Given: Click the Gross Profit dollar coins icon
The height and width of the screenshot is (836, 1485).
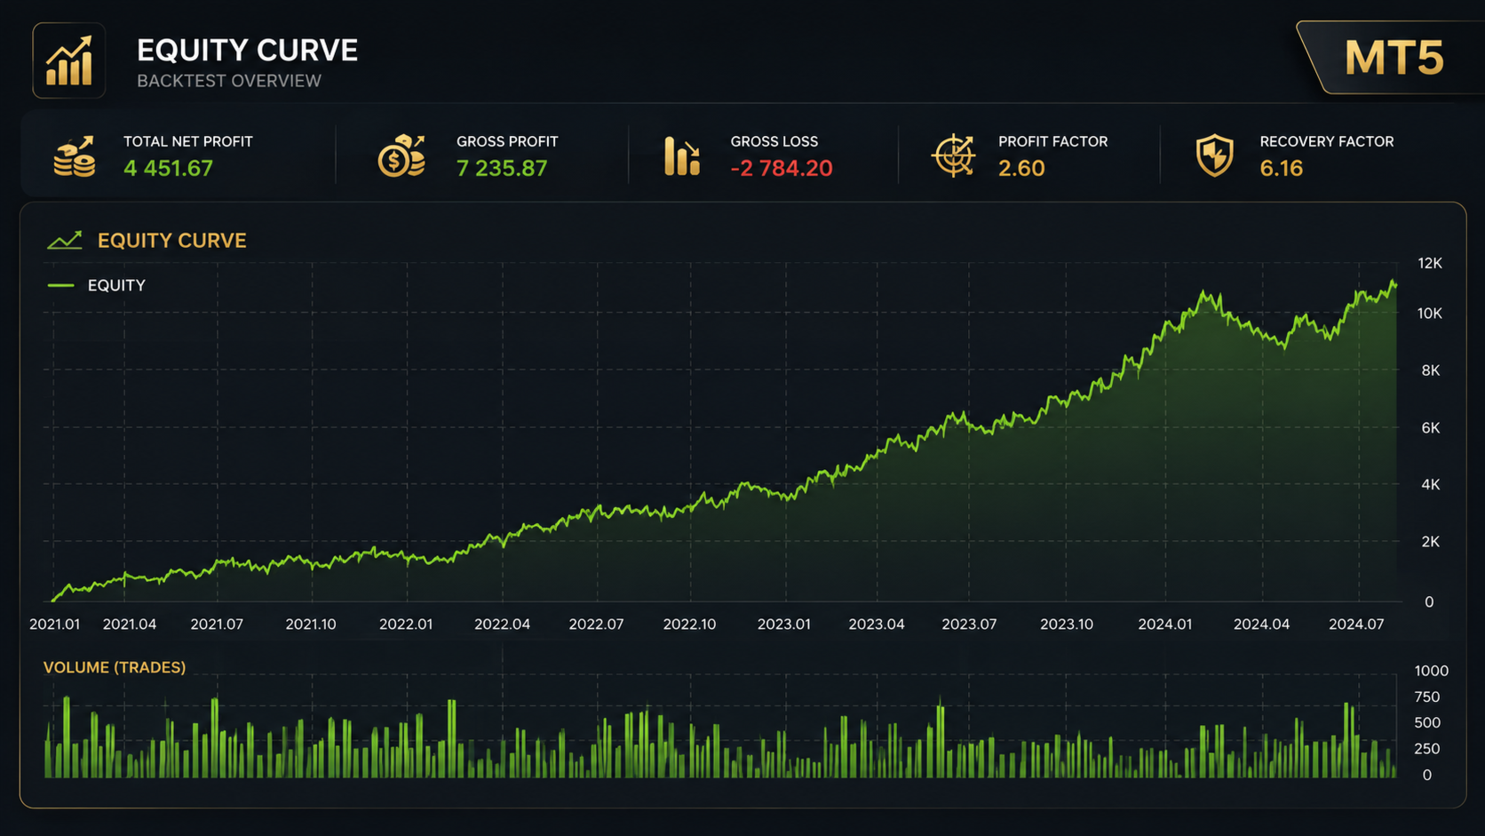Looking at the screenshot, I should (x=401, y=155).
